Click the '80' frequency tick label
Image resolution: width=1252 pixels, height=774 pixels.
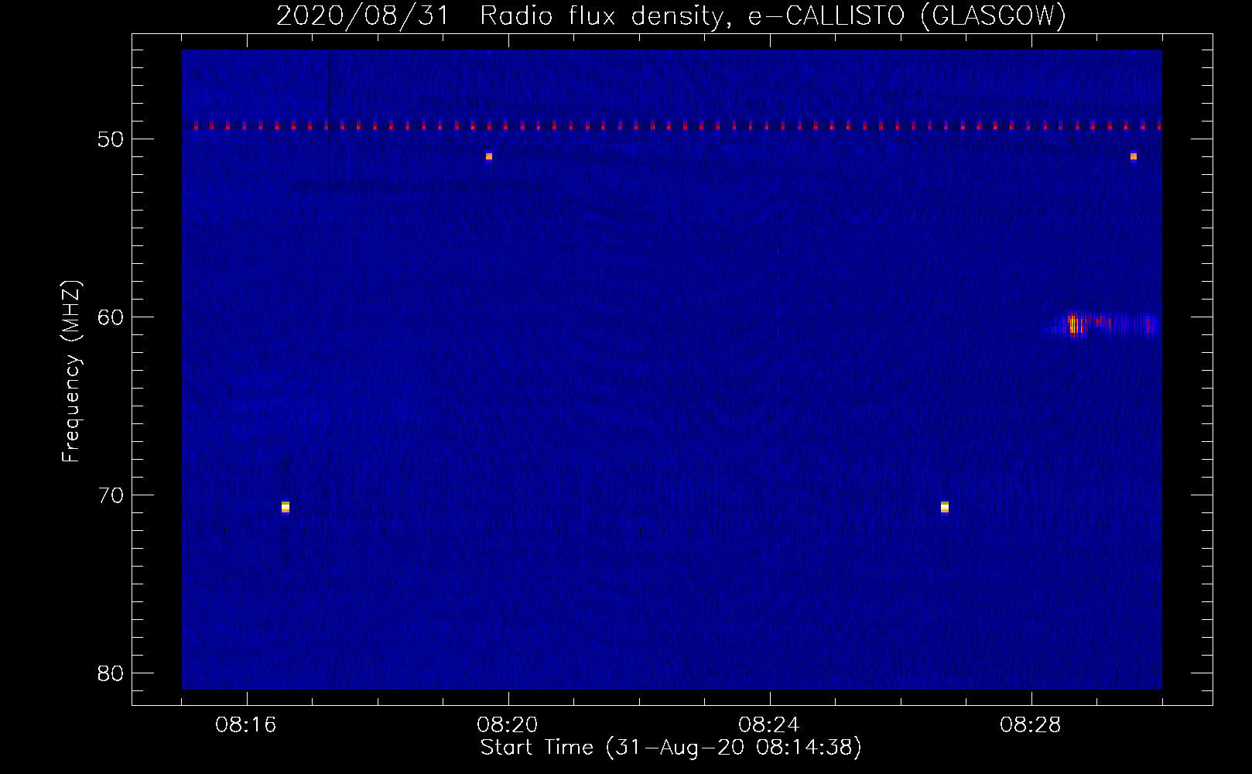tap(111, 673)
